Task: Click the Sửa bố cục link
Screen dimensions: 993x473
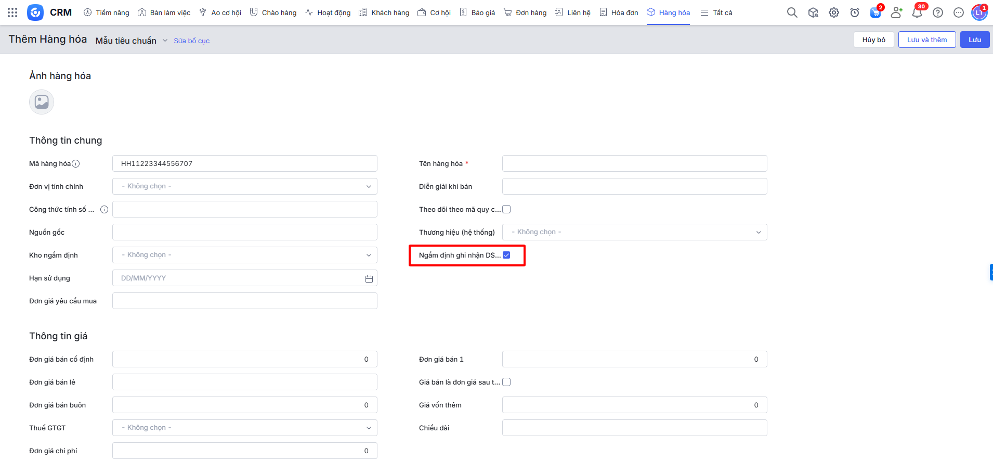Action: coord(191,41)
